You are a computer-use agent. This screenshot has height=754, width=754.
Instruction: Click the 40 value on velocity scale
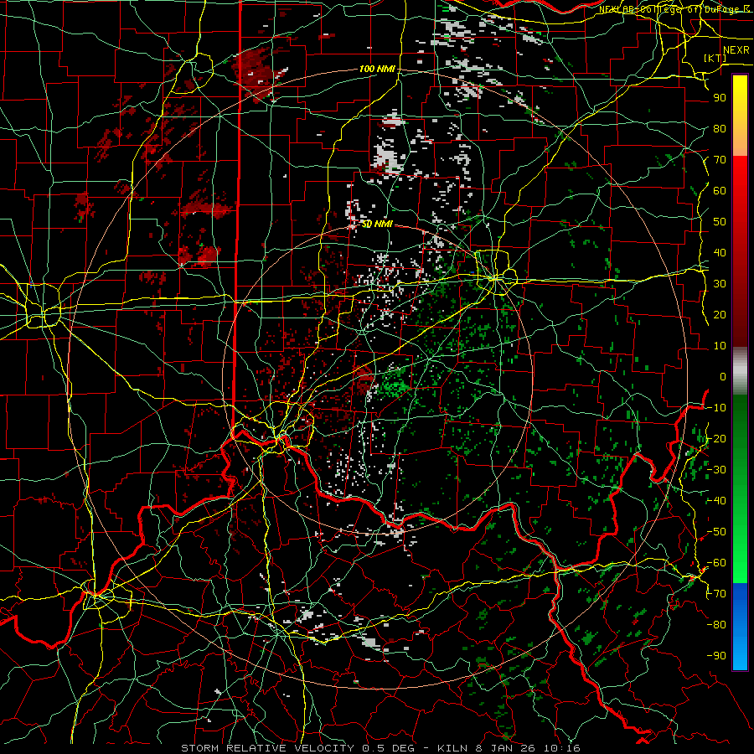click(720, 253)
